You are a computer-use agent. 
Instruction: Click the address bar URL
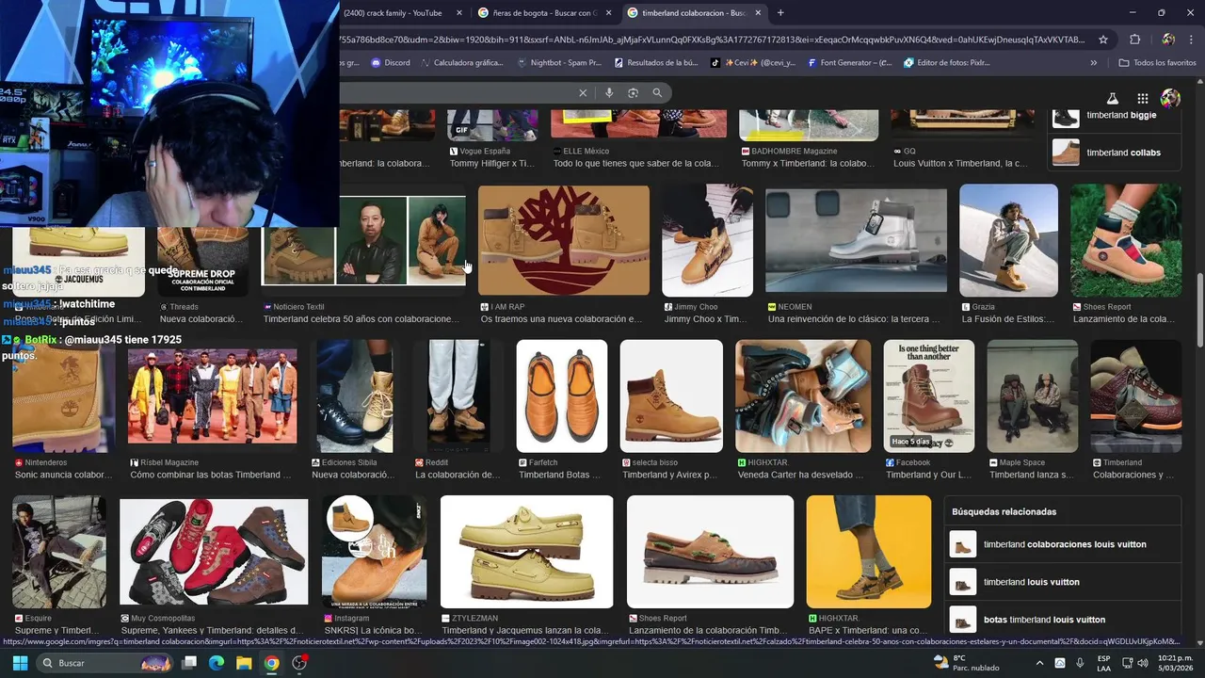(x=711, y=40)
